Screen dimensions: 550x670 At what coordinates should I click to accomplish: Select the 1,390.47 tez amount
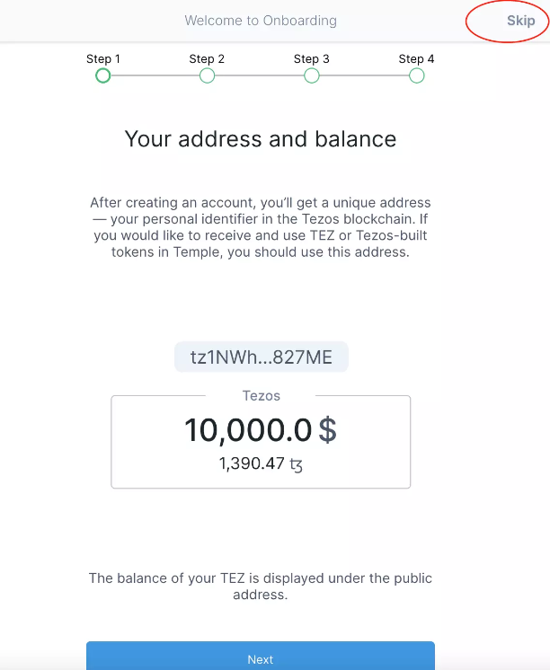[x=251, y=464]
